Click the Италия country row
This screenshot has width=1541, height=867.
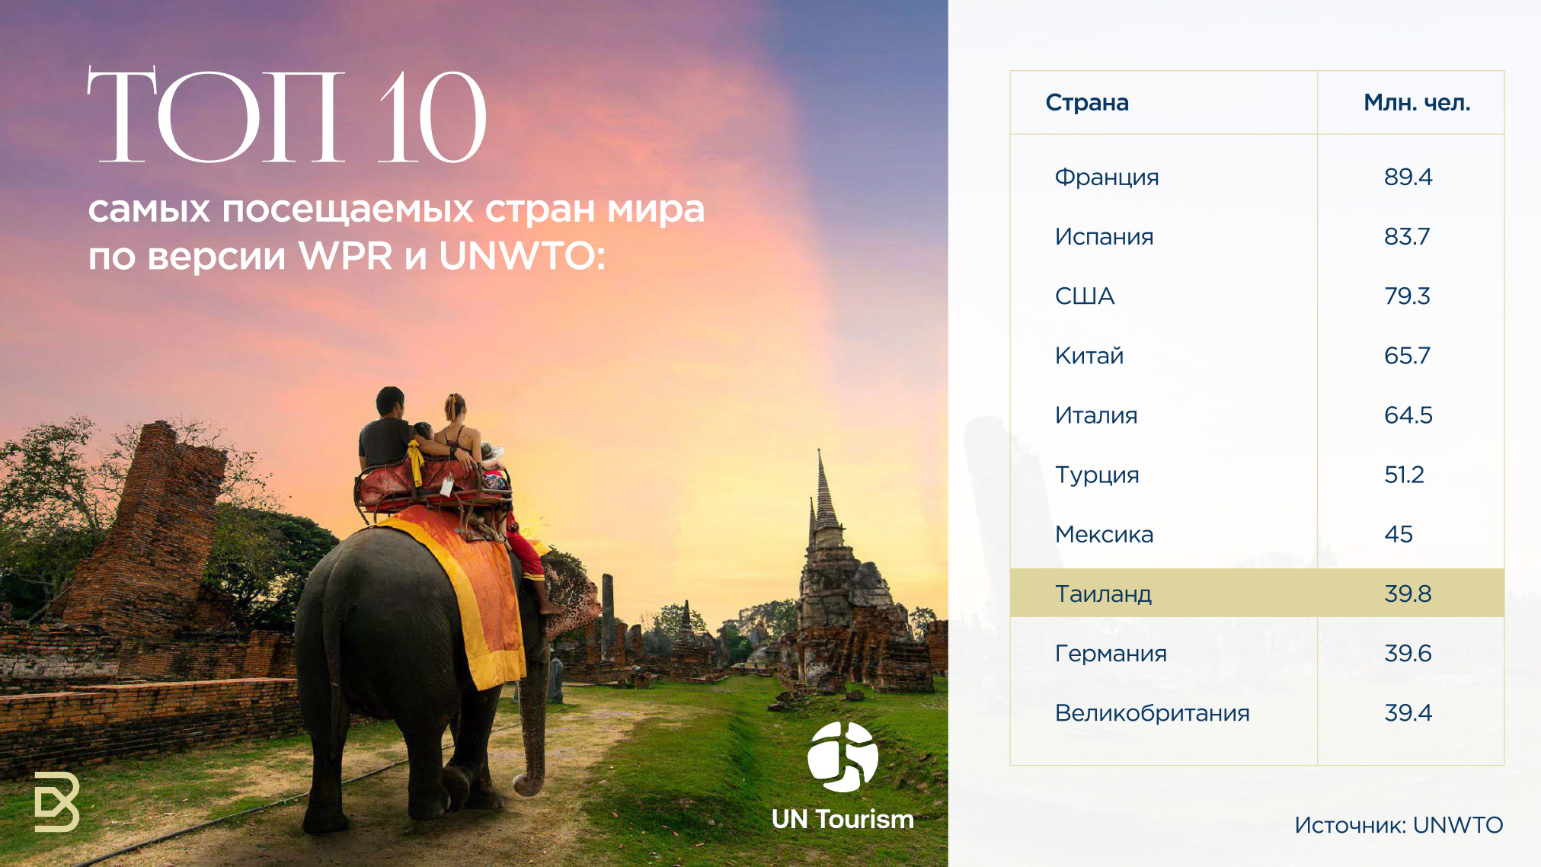[x=1096, y=415]
